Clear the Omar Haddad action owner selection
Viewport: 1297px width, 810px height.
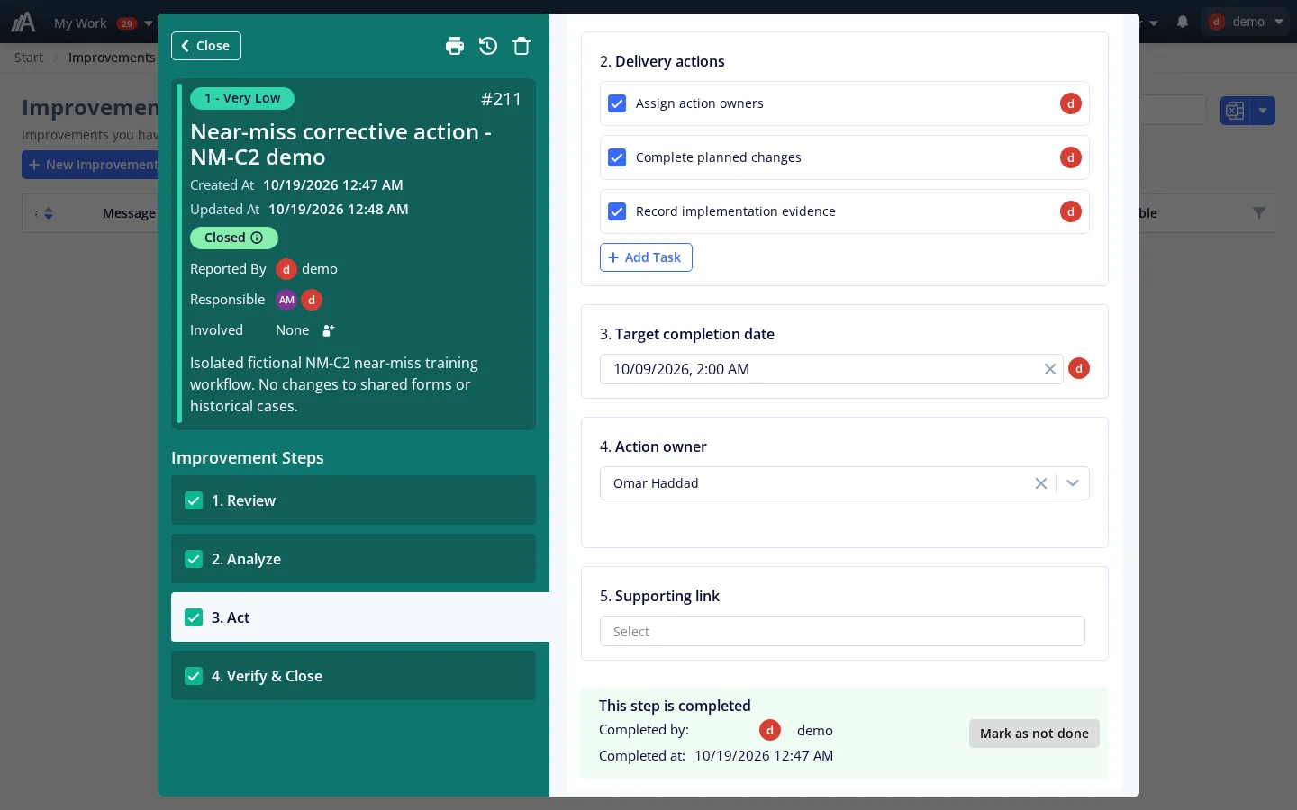click(x=1040, y=483)
